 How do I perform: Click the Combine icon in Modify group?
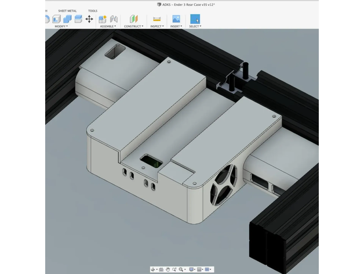67,19
